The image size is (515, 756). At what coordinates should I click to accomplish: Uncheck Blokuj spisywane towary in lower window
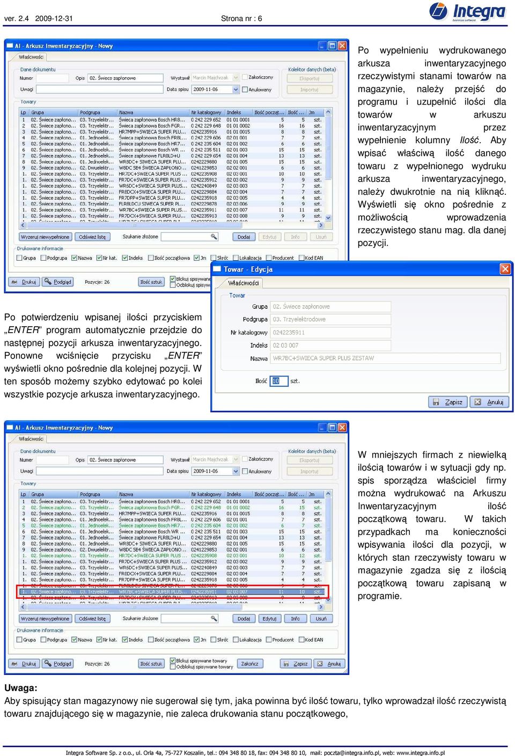coord(172,660)
